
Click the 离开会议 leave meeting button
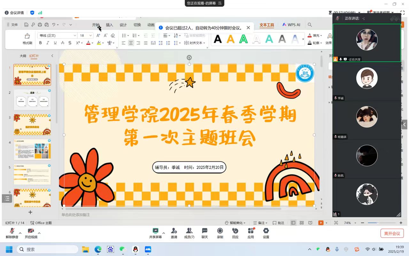[392, 233]
